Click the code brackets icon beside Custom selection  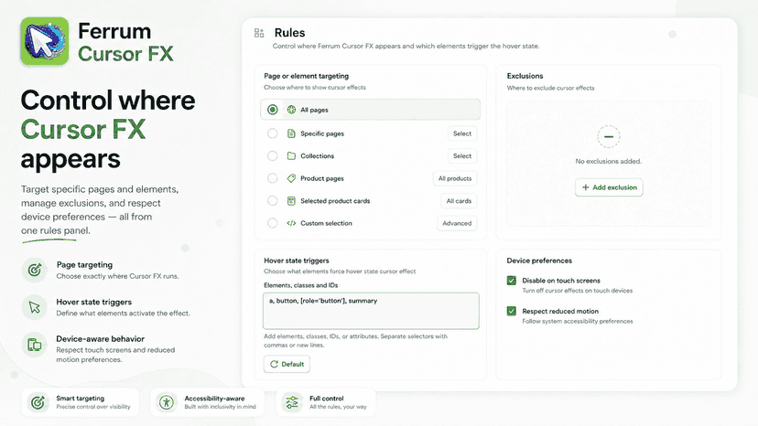291,223
